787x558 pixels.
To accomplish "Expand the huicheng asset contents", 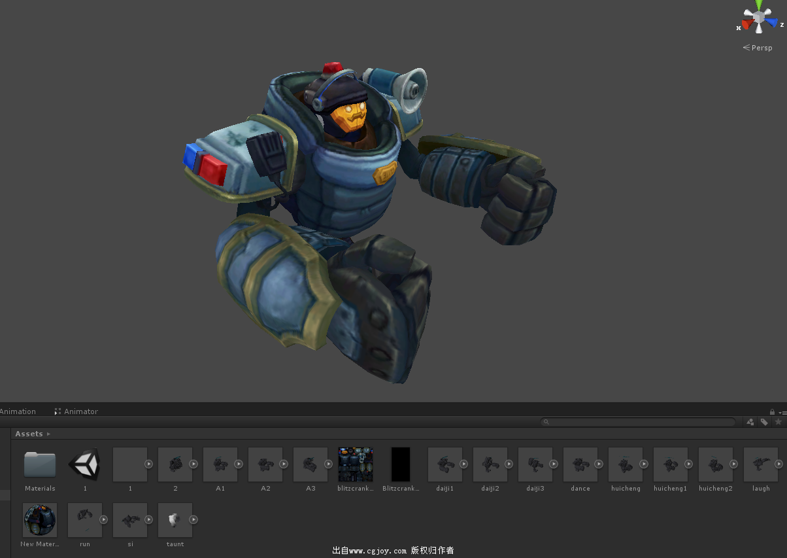I will [x=644, y=464].
